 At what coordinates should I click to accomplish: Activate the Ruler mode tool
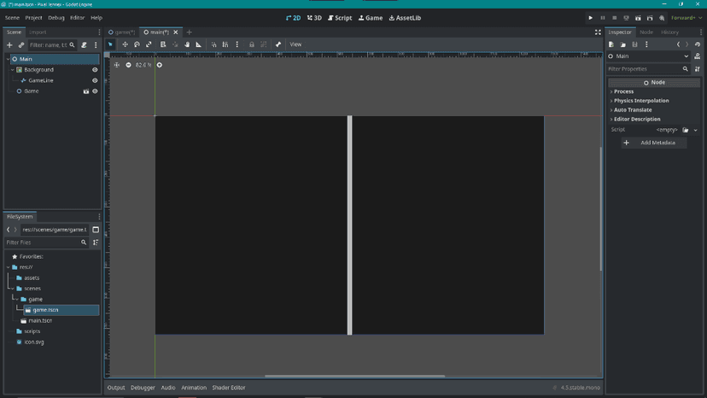(x=199, y=44)
